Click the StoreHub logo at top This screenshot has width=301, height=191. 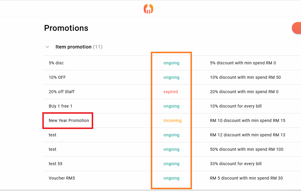[148, 9]
